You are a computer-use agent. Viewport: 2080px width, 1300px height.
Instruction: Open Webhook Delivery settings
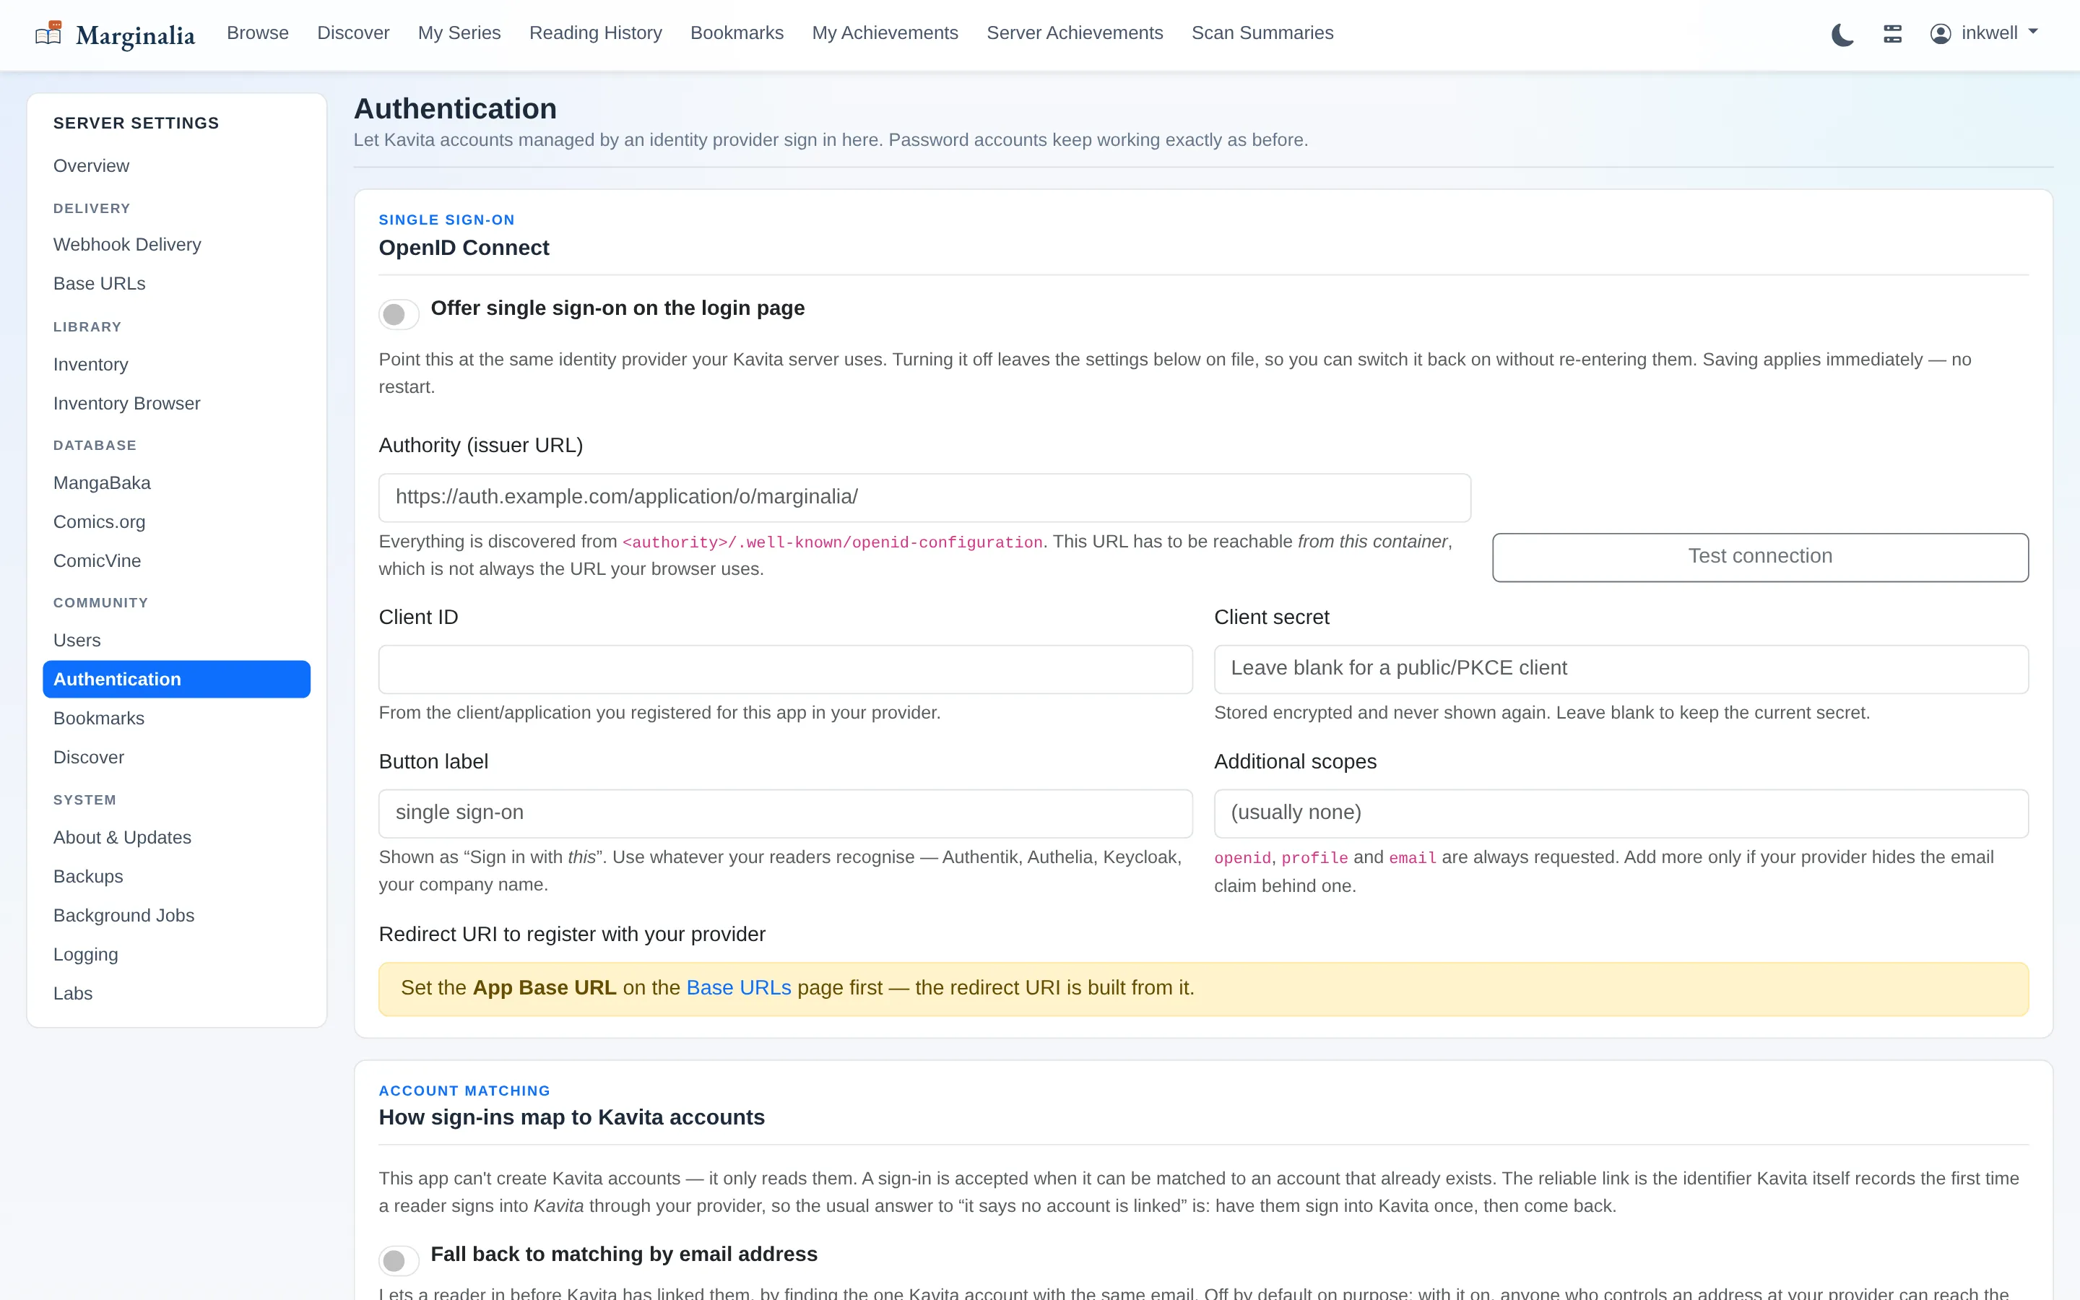(x=176, y=244)
